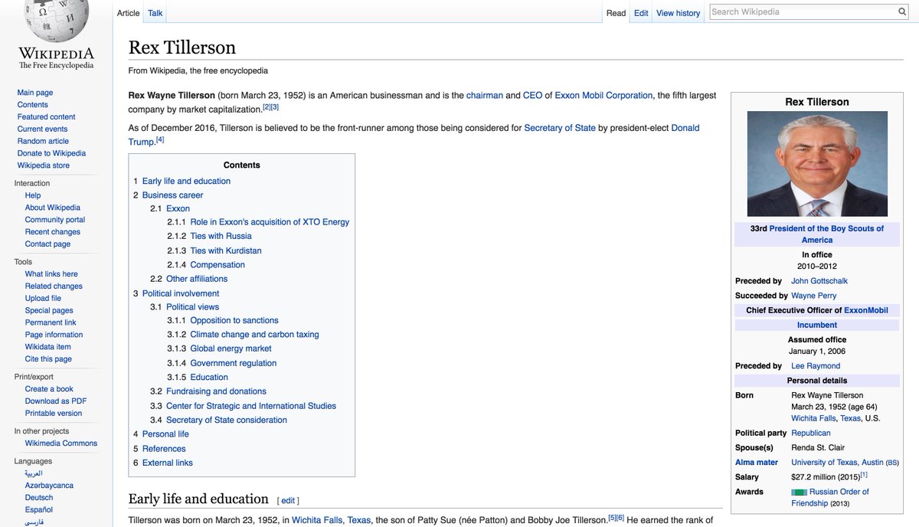Viewport: 919px width, 527px height.
Task: Open President of the Boy Scouts of America link
Action: (x=826, y=234)
